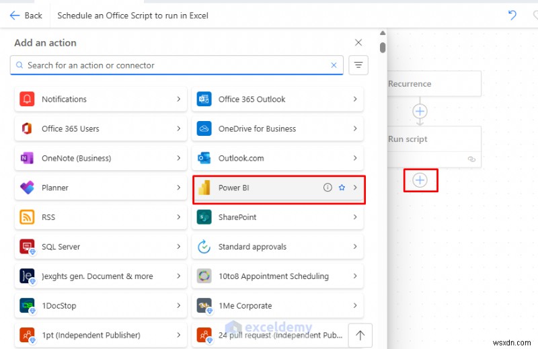Screen dimensions: 538x349
Task: Click the Office 365 Users logo icon
Action: click(27, 128)
